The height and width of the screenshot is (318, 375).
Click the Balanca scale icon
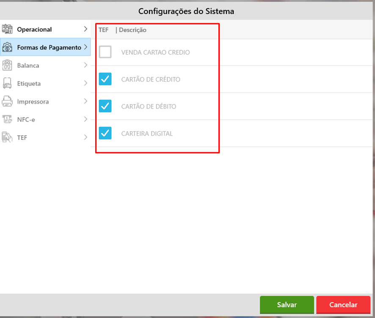(x=8, y=66)
